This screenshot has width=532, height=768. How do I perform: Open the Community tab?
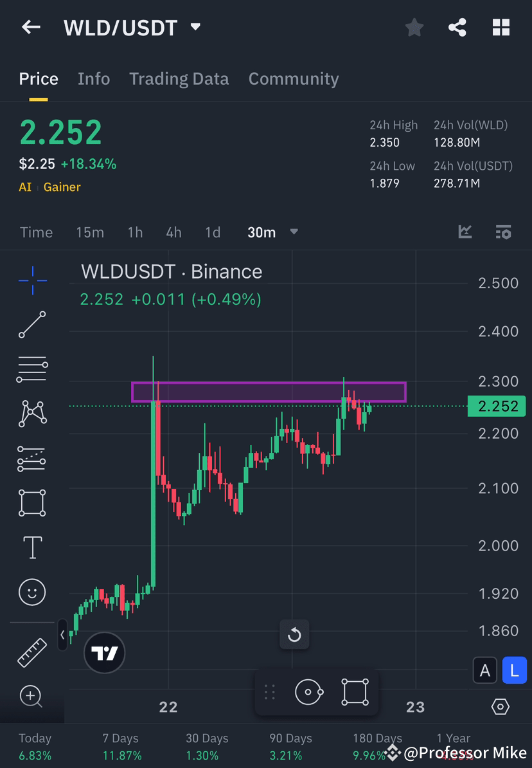point(294,78)
